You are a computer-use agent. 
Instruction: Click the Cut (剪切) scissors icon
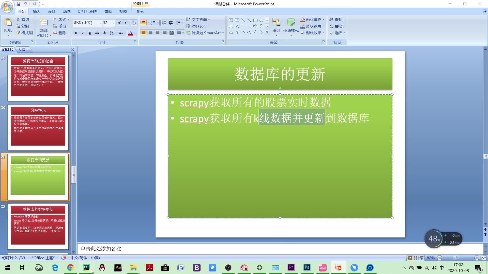point(18,20)
